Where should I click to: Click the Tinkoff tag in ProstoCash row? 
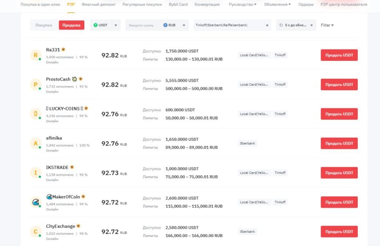pos(280,85)
